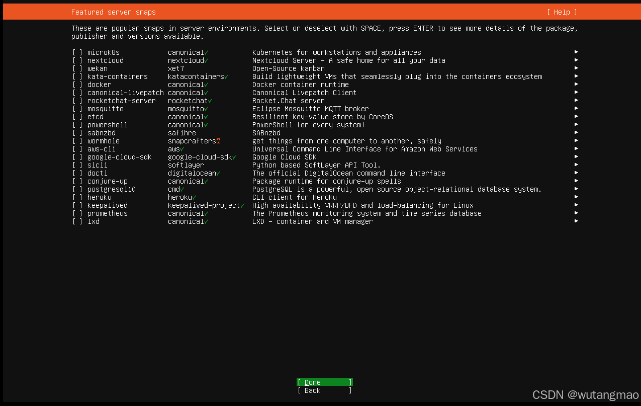The image size is (641, 406).
Task: Check the slcli checkbox
Action: 77,165
